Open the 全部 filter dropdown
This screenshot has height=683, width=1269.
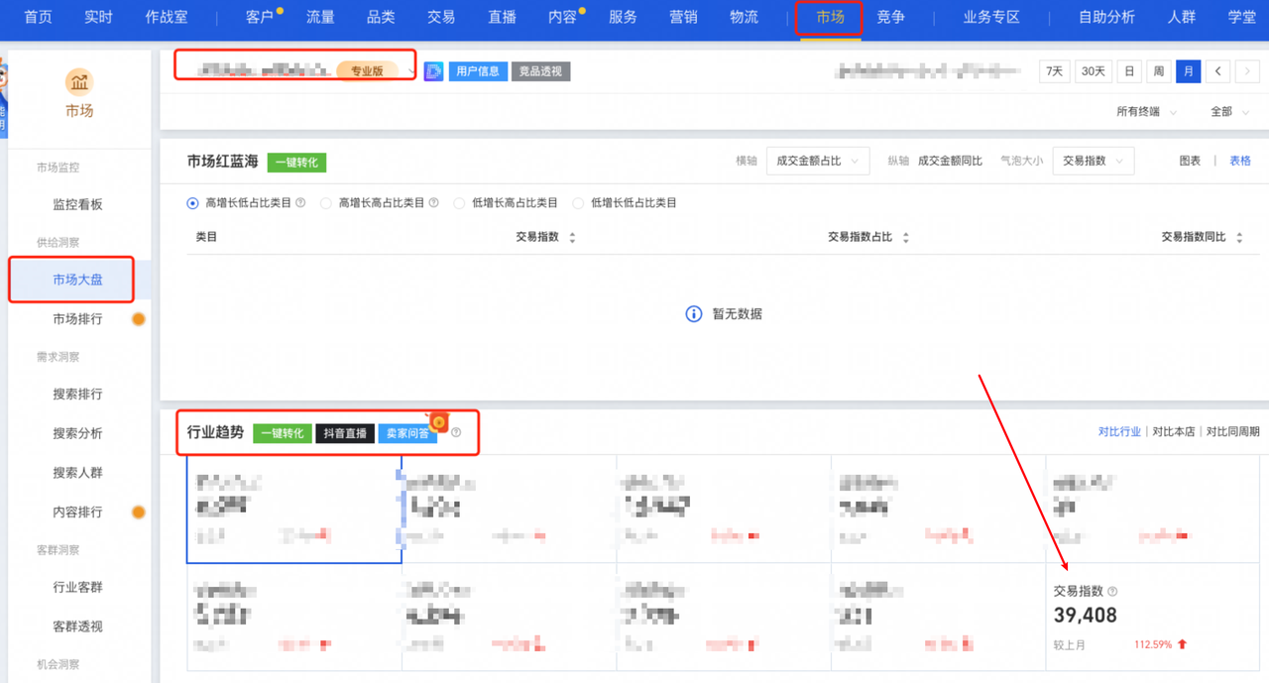(x=1229, y=112)
